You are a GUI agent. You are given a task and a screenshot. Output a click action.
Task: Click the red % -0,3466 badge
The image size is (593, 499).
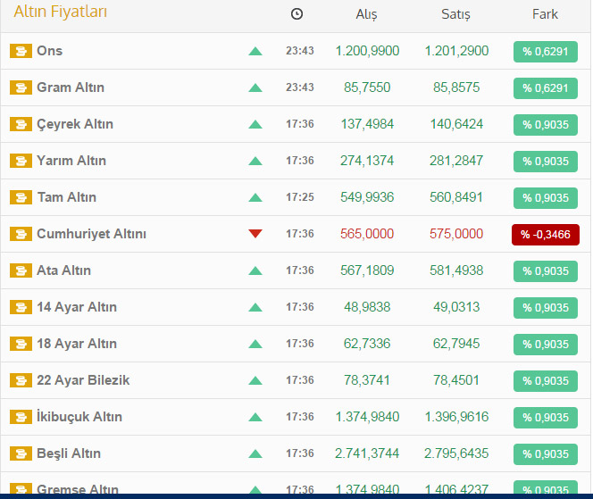[545, 234]
